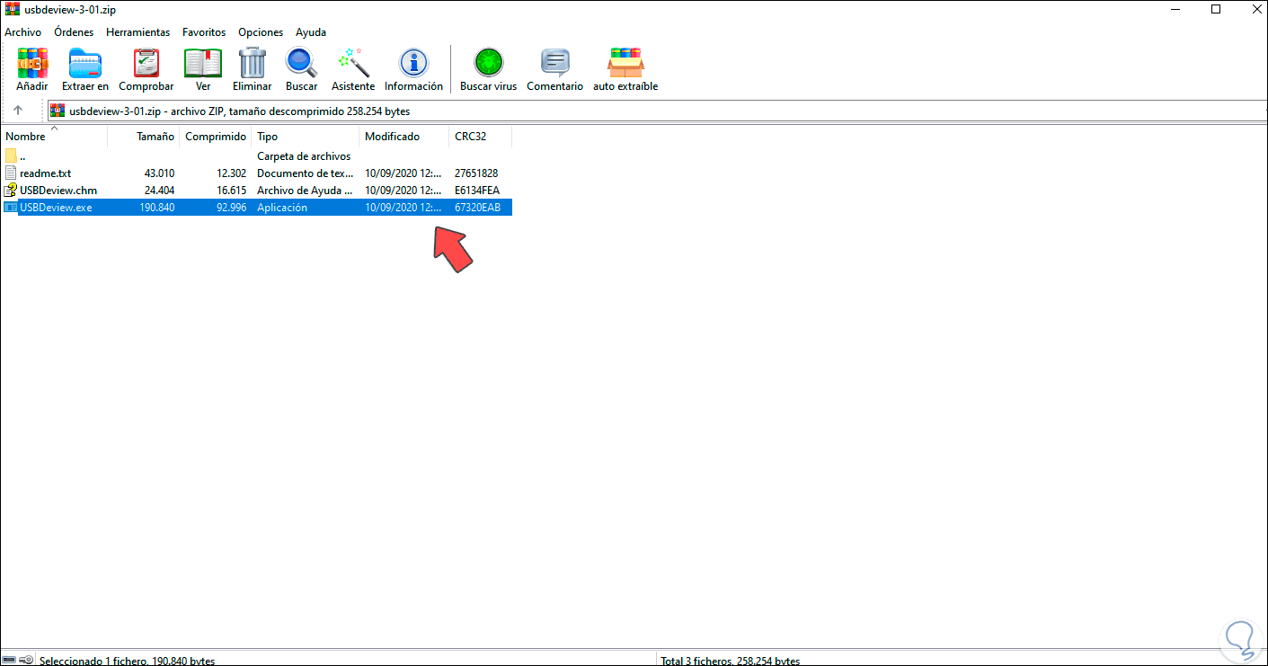The image size is (1268, 666).
Task: Click the WinRAR icon in the title bar
Action: pyautogui.click(x=13, y=10)
